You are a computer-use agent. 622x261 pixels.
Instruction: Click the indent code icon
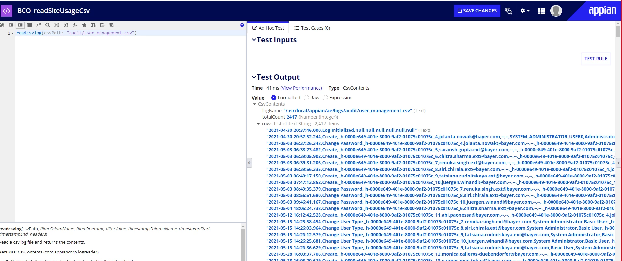(x=20, y=25)
